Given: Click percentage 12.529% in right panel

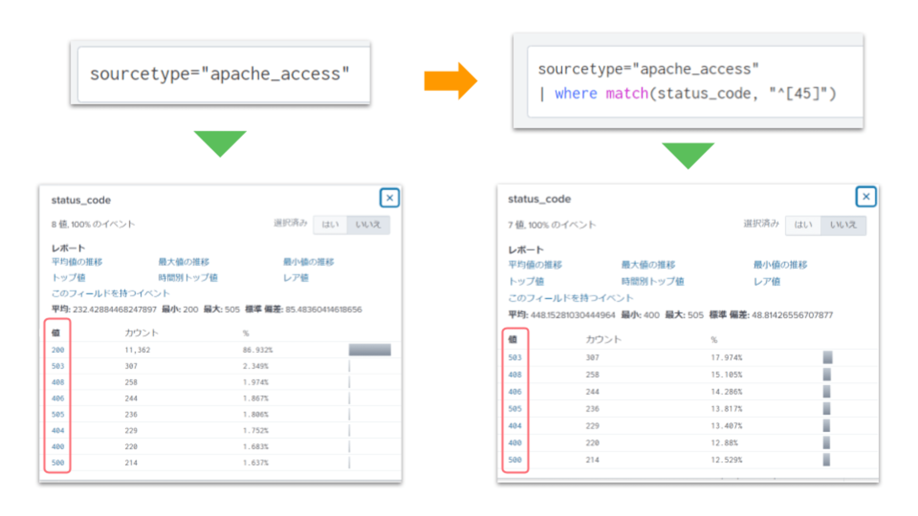Looking at the screenshot, I should point(727,460).
